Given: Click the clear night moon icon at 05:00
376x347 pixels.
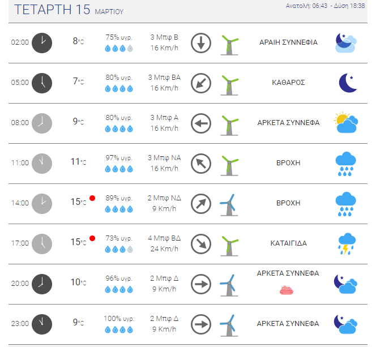Looking at the screenshot, I should tap(348, 83).
